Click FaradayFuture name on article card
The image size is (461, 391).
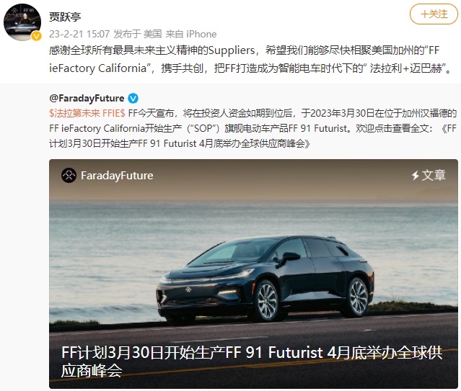click(117, 176)
